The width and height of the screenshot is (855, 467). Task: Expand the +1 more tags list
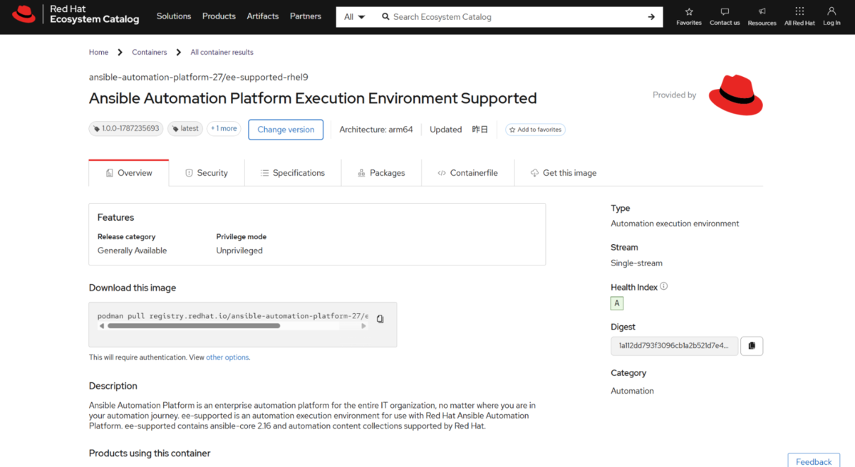tap(224, 129)
